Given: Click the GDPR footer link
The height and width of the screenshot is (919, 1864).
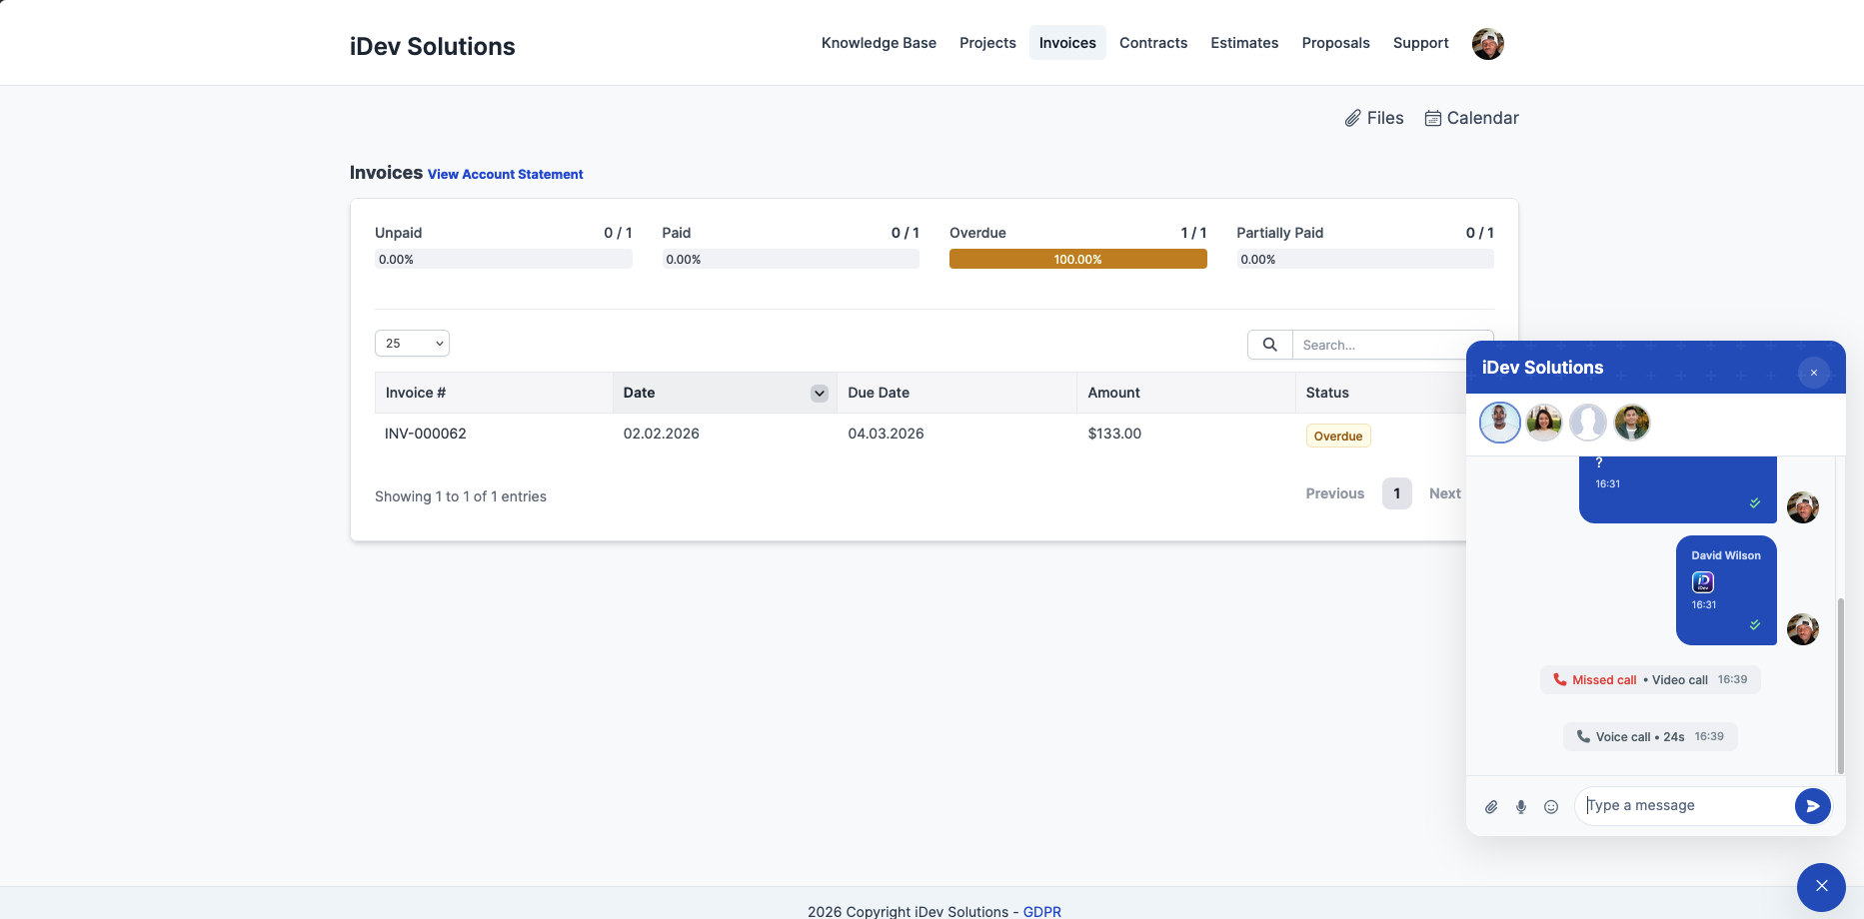Looking at the screenshot, I should 1041,911.
